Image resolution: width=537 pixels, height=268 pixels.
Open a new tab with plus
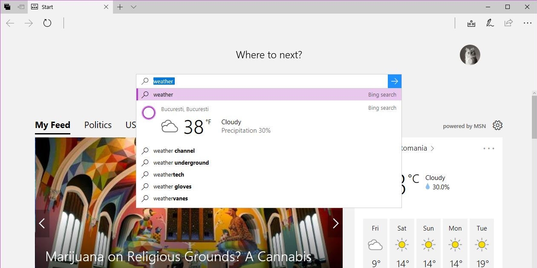click(120, 7)
